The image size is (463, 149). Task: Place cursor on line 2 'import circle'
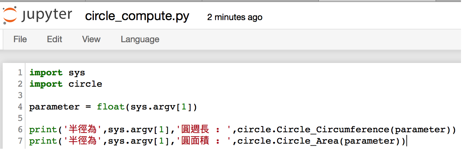(66, 84)
